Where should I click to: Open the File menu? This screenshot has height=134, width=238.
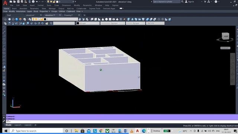click(x=12, y=5)
